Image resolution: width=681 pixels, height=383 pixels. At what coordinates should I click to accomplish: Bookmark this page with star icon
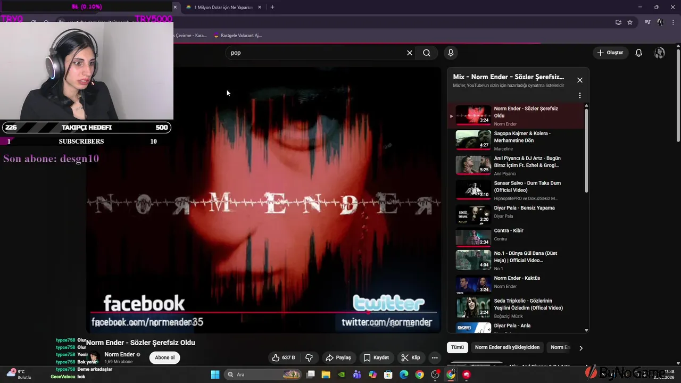pos(630,22)
